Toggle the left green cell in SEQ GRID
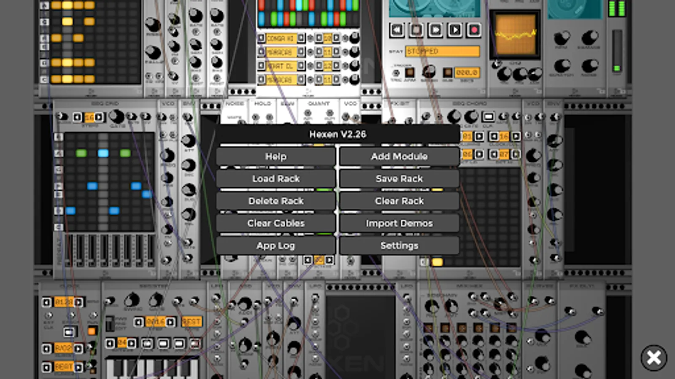The width and height of the screenshot is (675, 379). tap(81, 153)
